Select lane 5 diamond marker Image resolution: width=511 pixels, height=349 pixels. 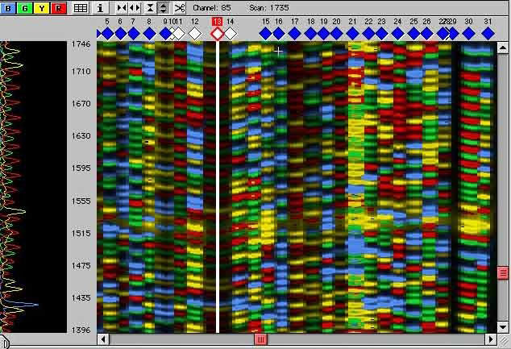tap(108, 34)
